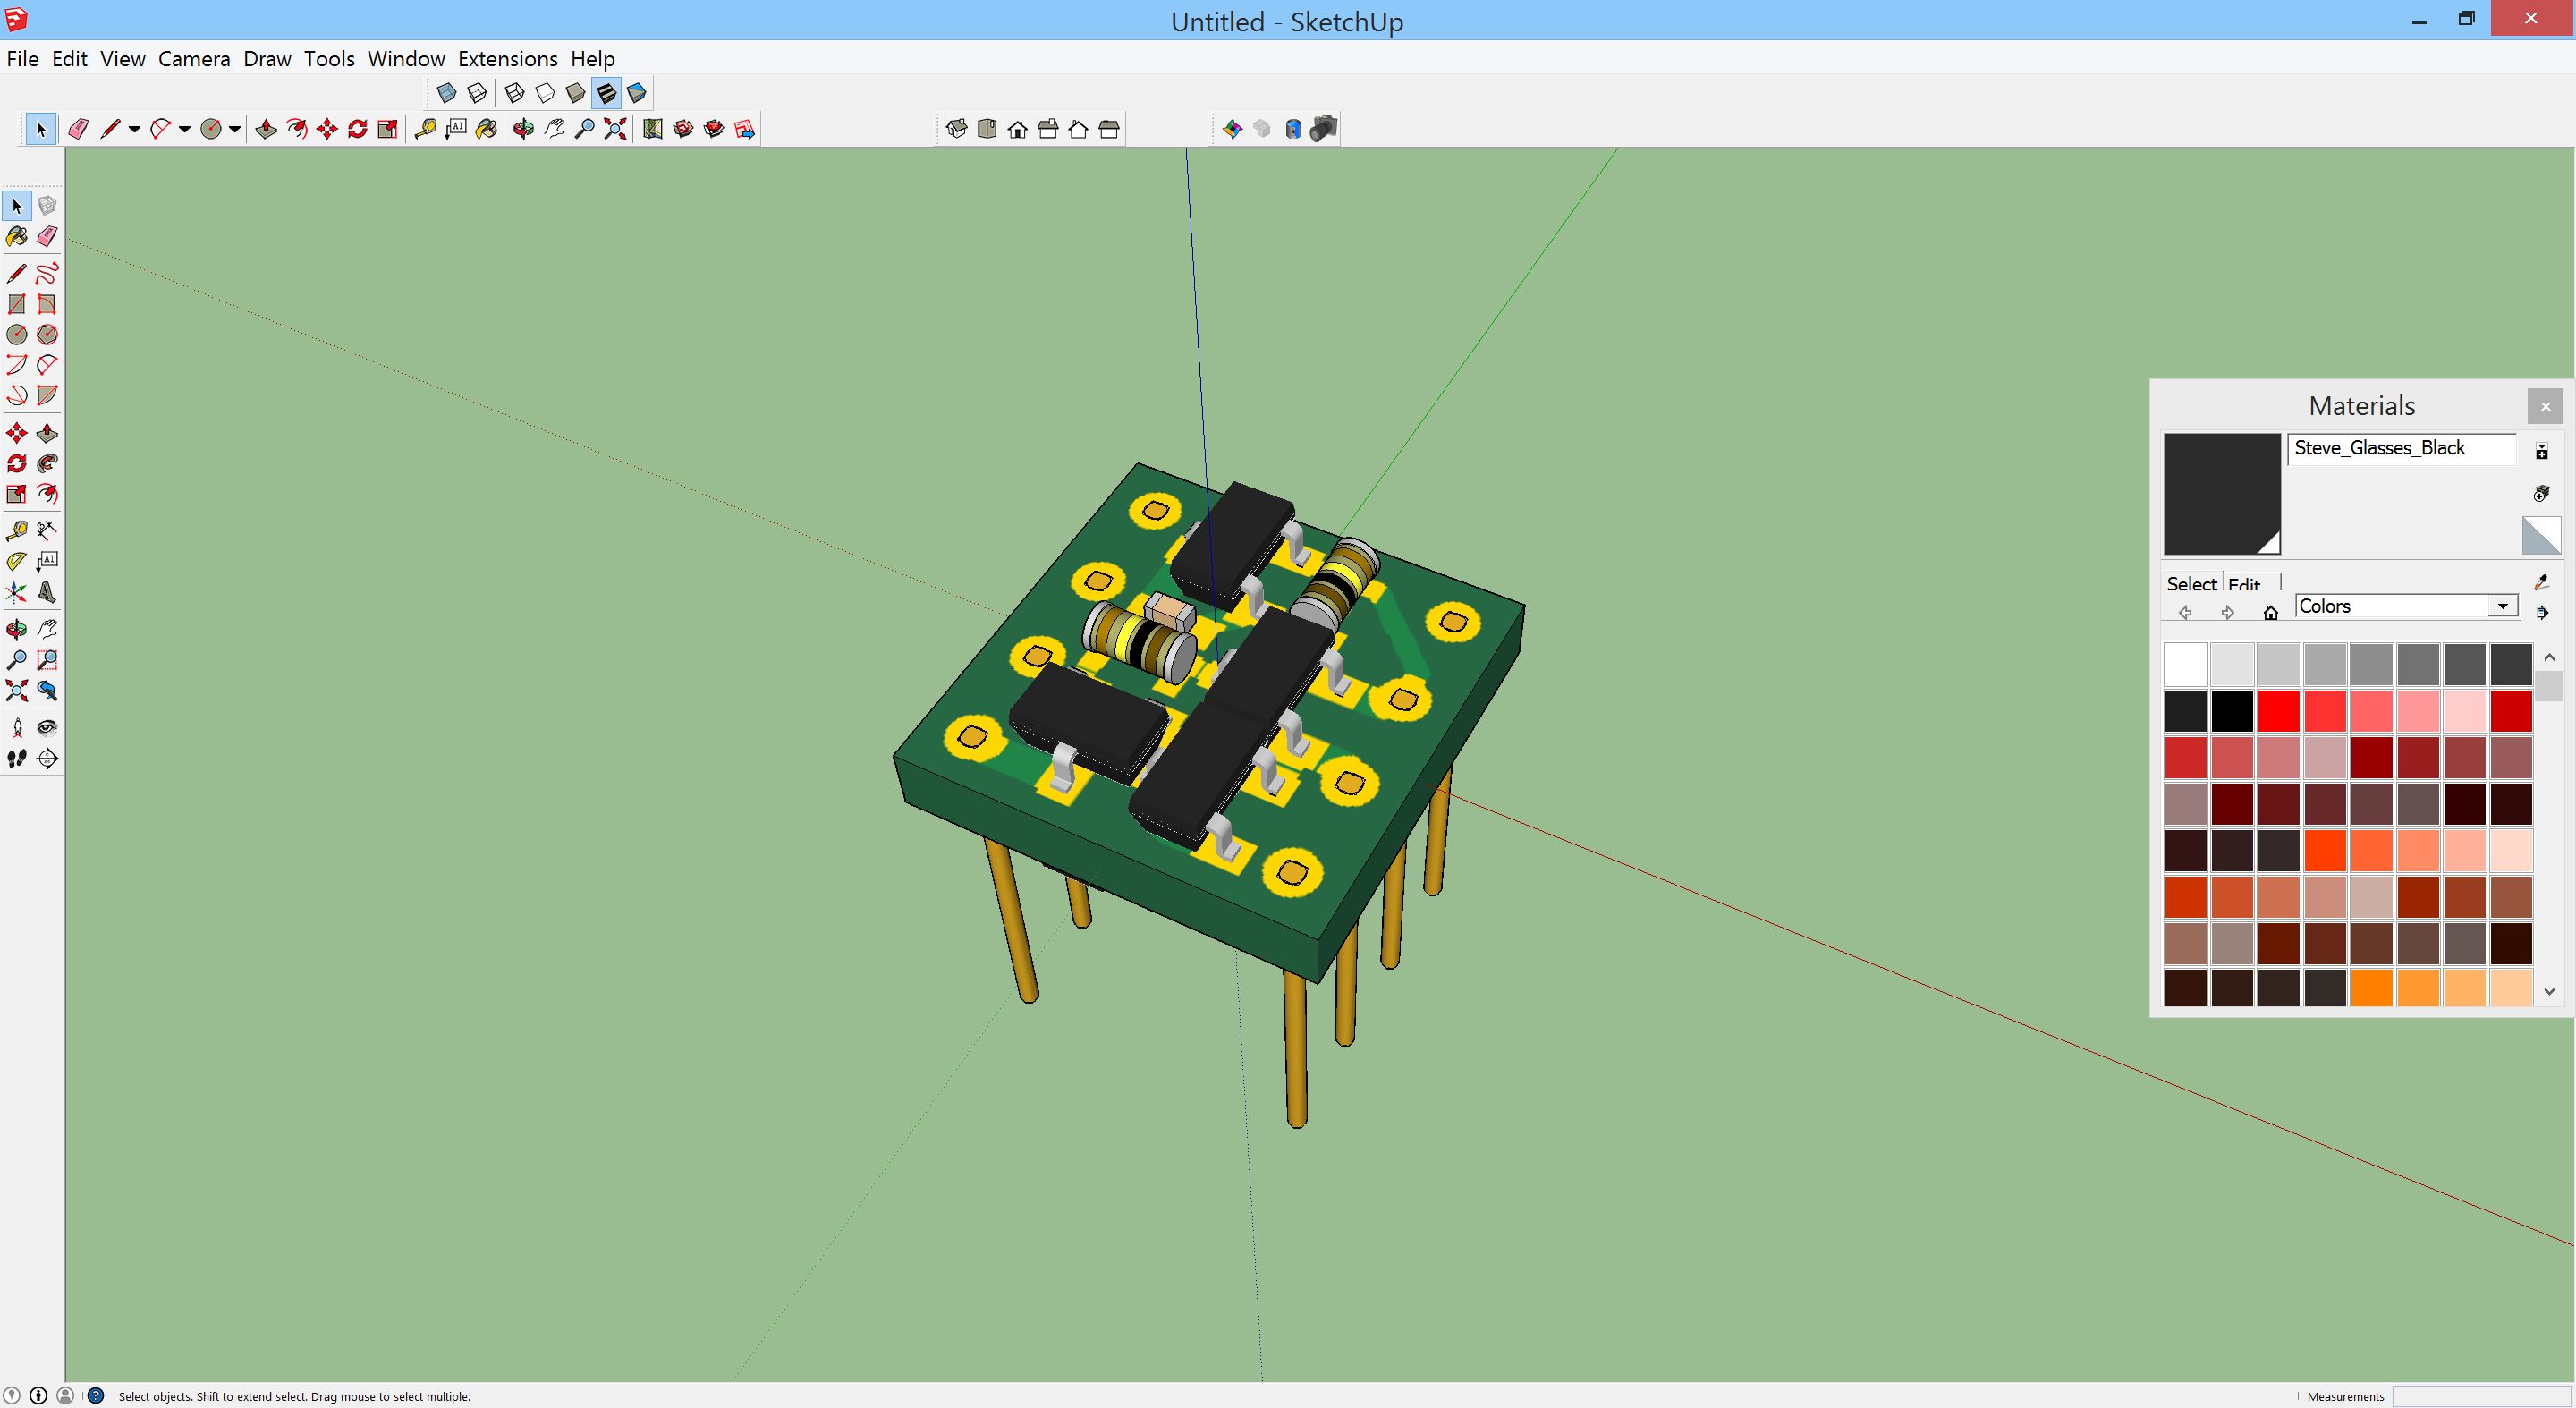Image resolution: width=2576 pixels, height=1408 pixels.
Task: Activate the Zoom Window tool
Action: click(47, 660)
